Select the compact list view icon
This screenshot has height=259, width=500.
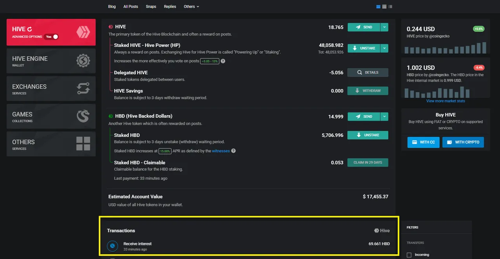[x=391, y=7]
